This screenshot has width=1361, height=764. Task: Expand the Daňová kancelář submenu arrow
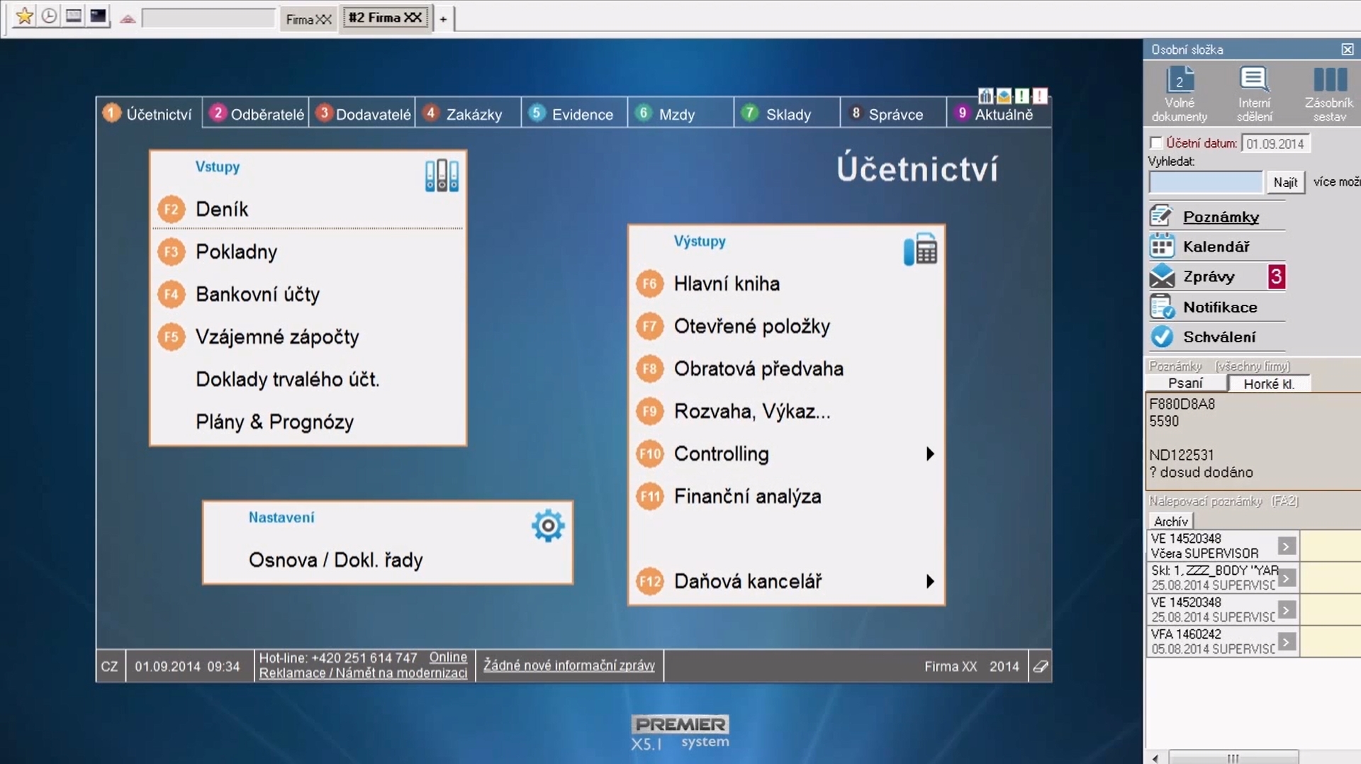[x=929, y=581]
